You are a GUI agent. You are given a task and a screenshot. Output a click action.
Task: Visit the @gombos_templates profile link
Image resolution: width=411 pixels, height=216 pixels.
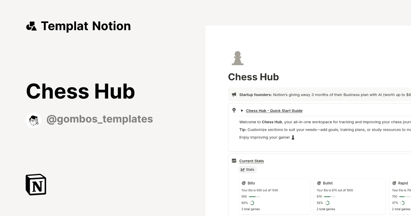point(99,119)
